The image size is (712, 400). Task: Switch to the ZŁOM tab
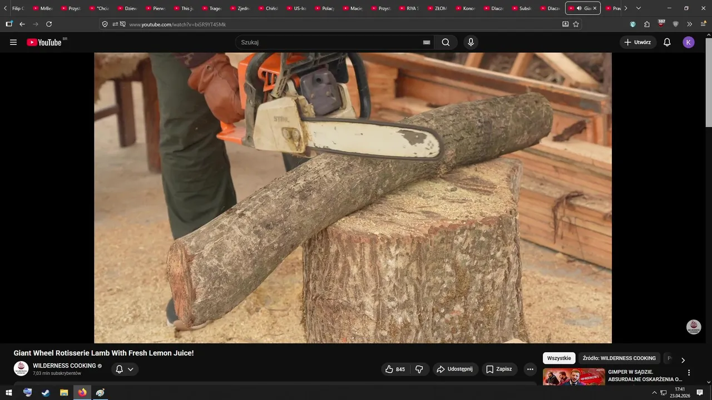click(437, 8)
